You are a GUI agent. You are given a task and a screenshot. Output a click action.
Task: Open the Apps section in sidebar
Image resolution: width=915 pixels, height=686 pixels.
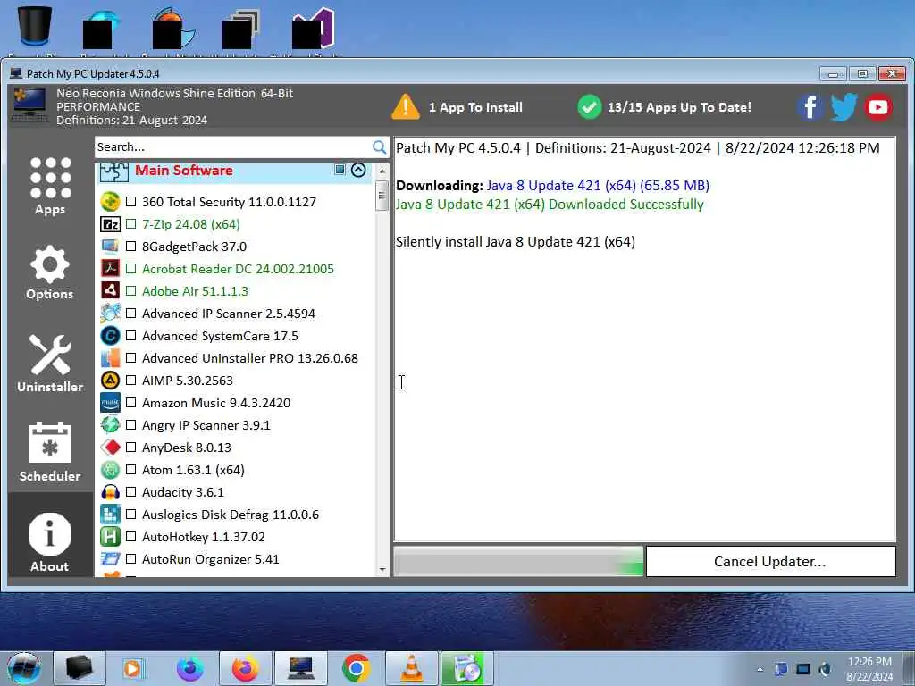click(50, 186)
